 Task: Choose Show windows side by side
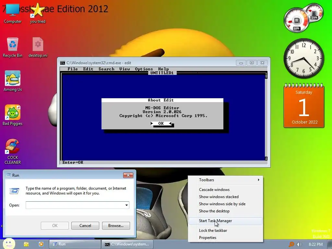(x=225, y=204)
